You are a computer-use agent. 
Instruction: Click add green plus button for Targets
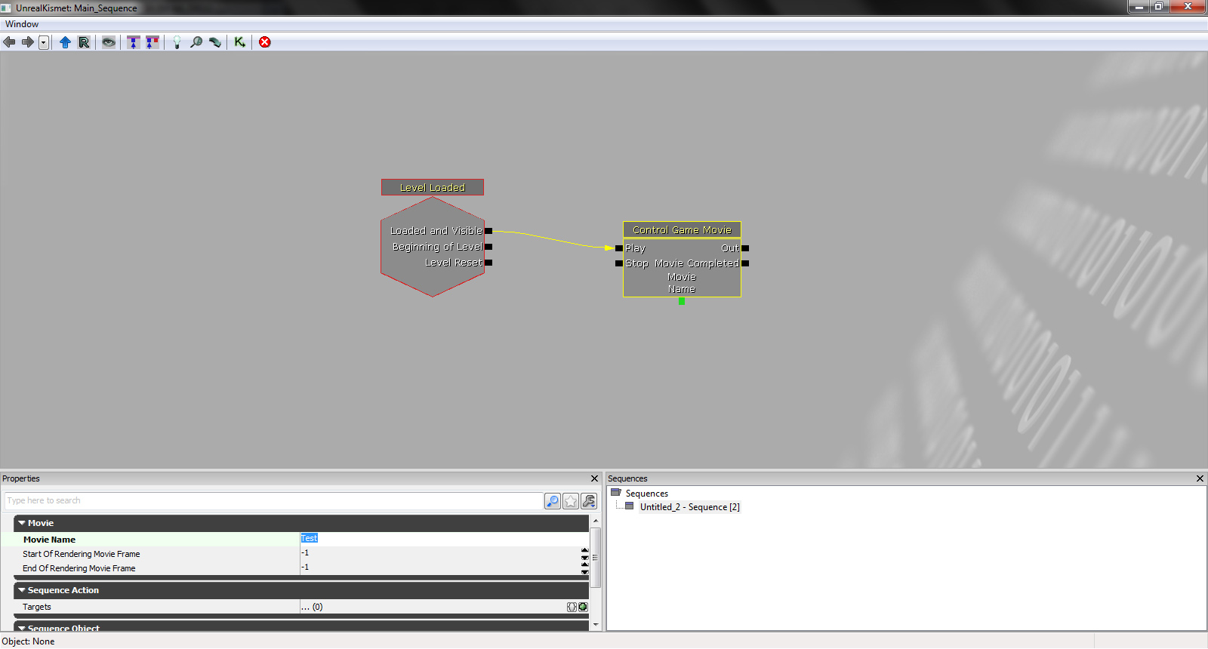point(583,607)
